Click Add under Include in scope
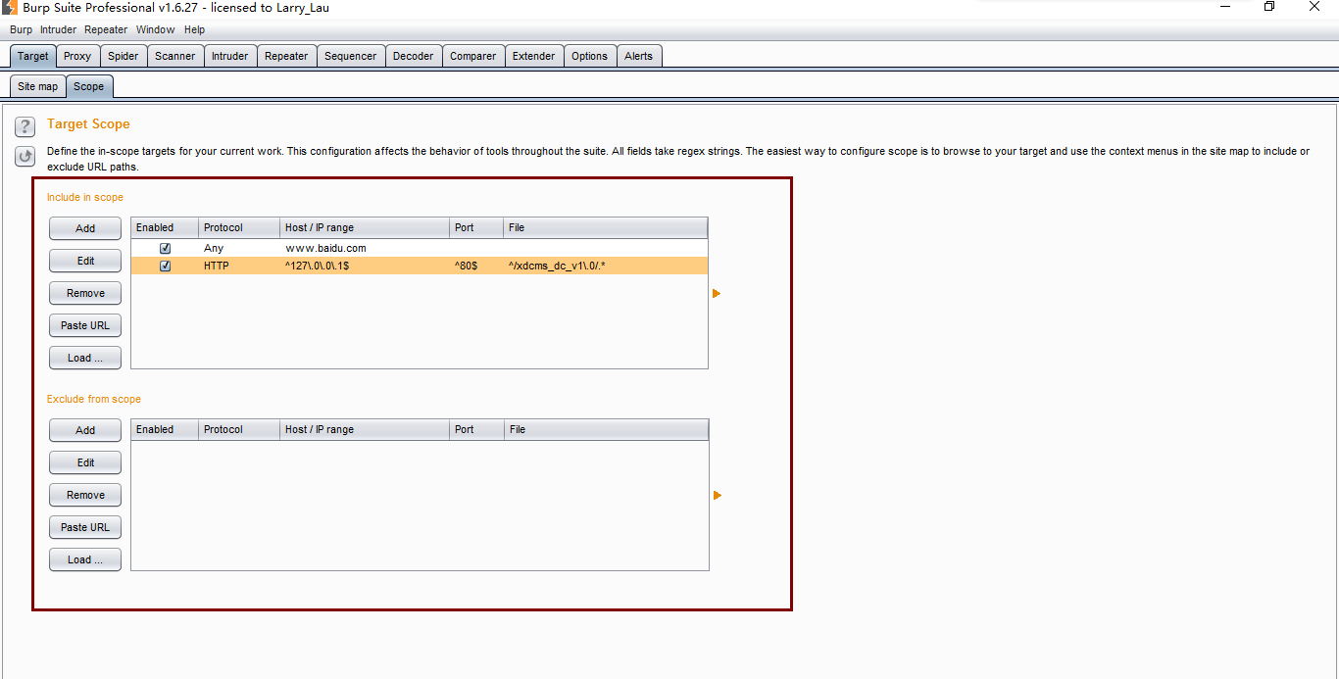 click(x=85, y=228)
